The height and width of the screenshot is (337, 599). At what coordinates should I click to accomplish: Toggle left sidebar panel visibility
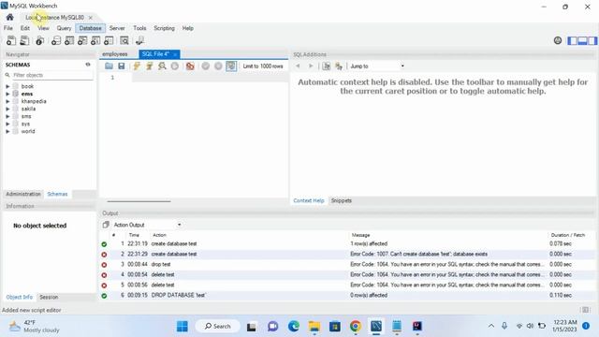click(x=573, y=40)
